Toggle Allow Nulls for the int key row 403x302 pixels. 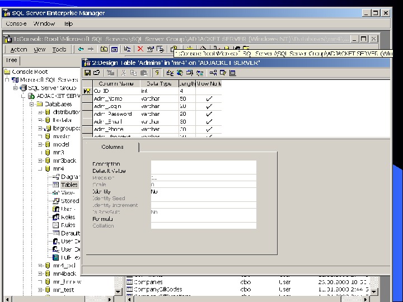point(209,91)
